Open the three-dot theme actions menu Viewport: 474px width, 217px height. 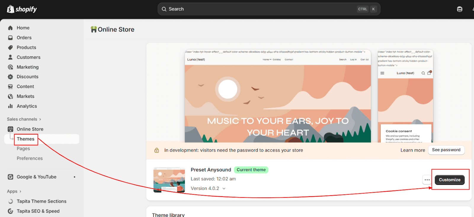point(427,180)
